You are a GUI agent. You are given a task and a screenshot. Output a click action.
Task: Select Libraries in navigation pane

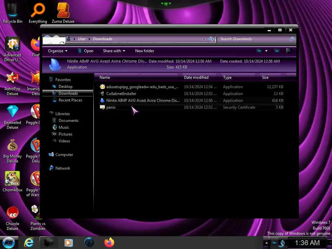pos(63,114)
